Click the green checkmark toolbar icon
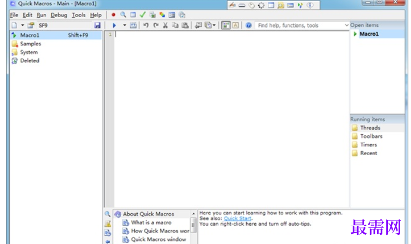411x244 pixels. pyautogui.click(x=143, y=15)
